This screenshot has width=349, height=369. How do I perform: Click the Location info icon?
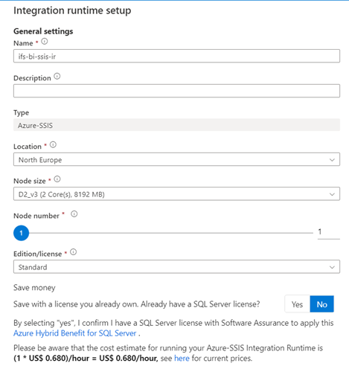click(x=53, y=144)
